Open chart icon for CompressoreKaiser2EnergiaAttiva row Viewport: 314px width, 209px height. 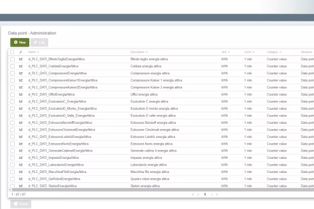coord(21,87)
